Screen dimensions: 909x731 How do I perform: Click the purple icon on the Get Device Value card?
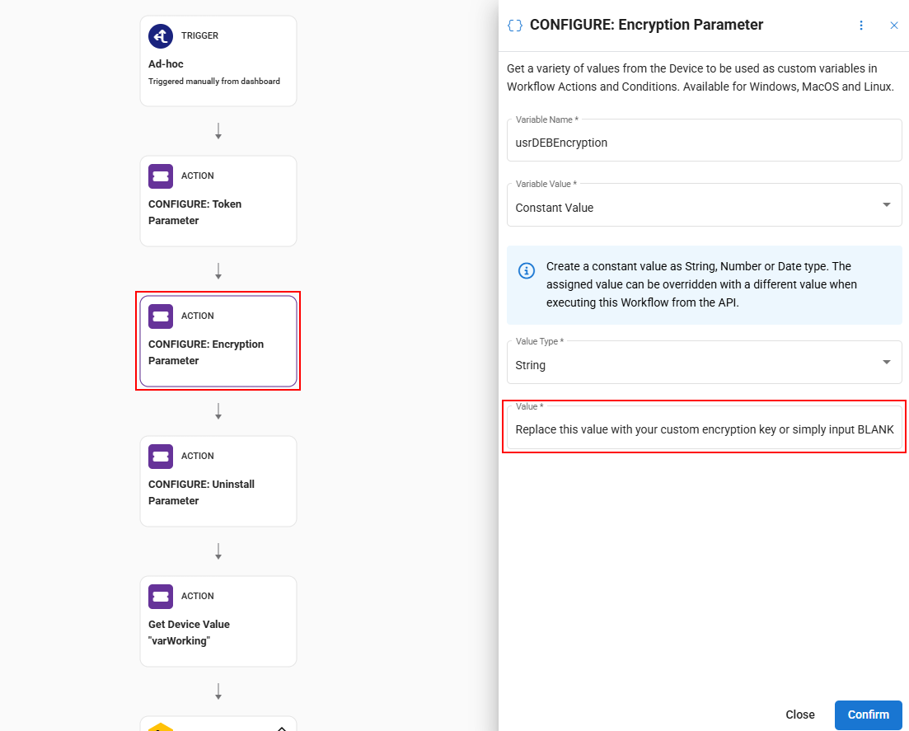[x=161, y=597]
